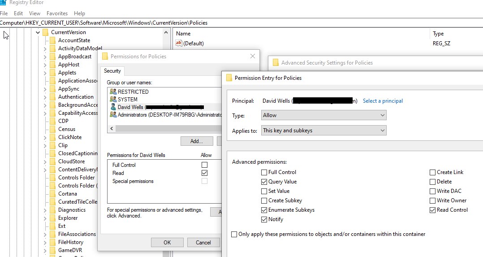Close the Permissions for Policies dialog
The height and width of the screenshot is (257, 483).
coord(253,56)
